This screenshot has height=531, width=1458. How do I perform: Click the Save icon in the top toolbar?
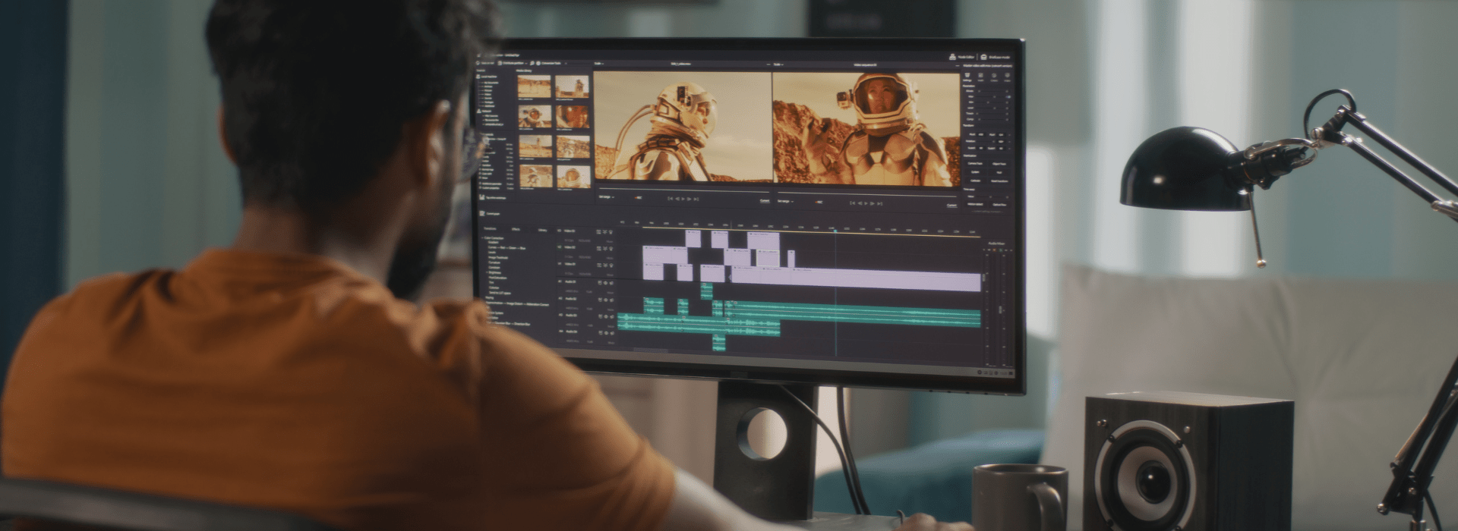(478, 63)
